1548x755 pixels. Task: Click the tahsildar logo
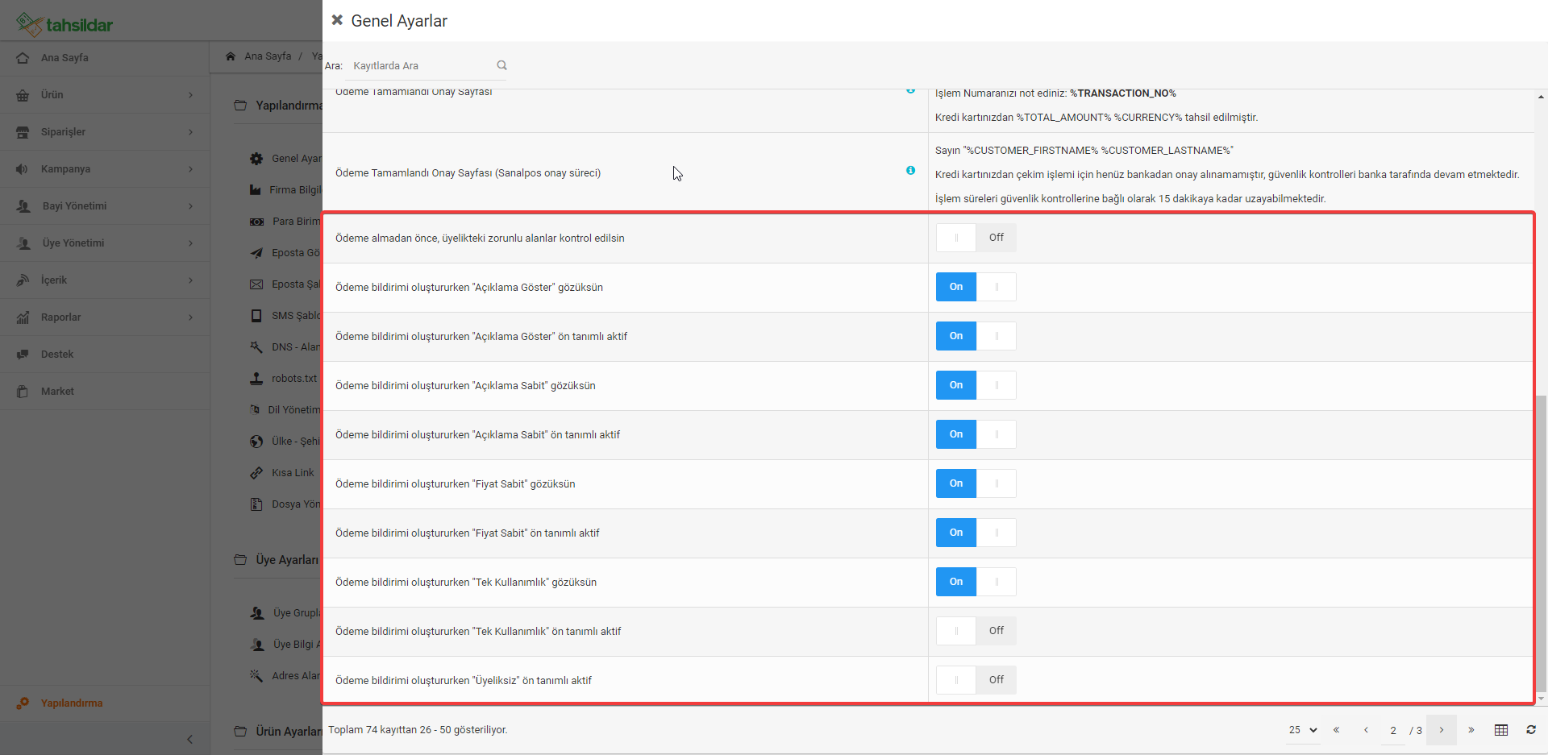[64, 24]
